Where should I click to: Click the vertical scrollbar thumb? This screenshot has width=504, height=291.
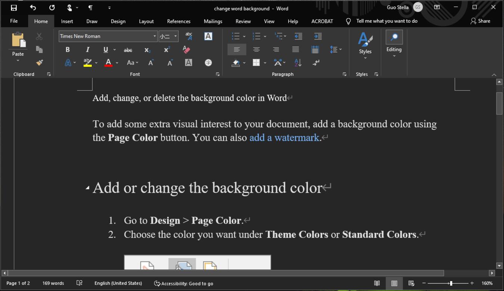pos(499,103)
